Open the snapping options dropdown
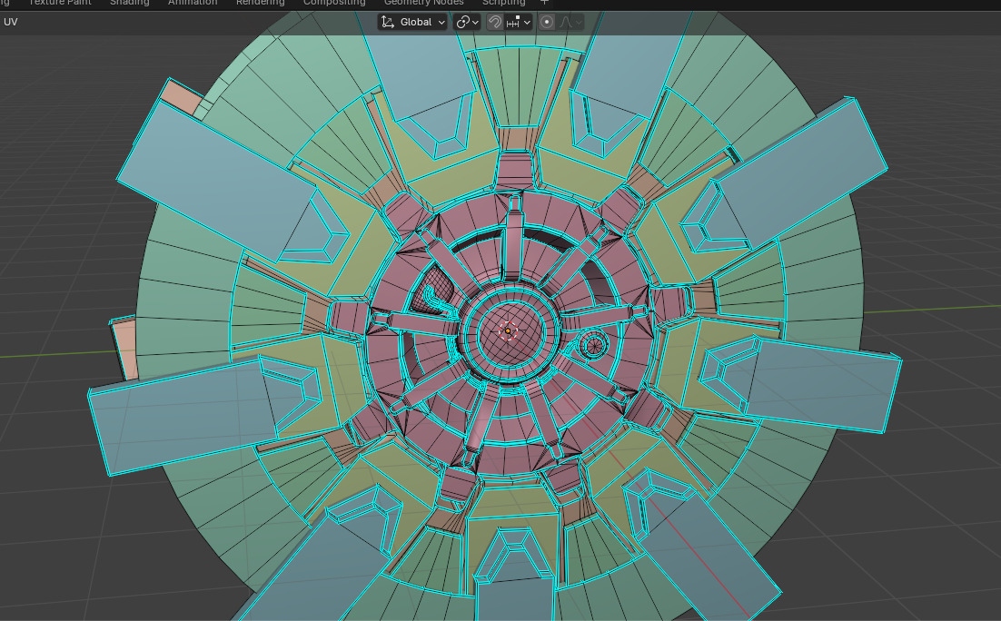This screenshot has width=1001, height=621. 519,22
